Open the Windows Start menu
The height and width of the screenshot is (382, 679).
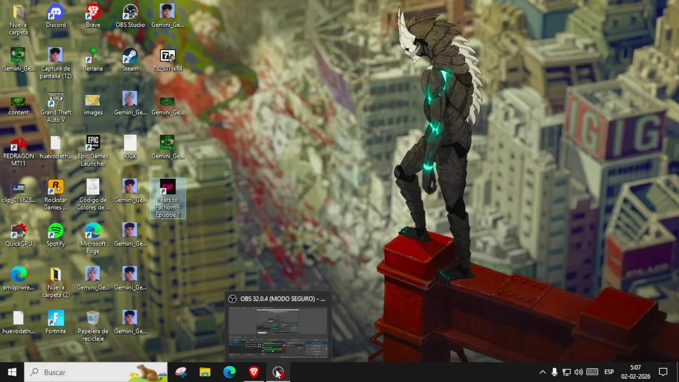[12, 372]
